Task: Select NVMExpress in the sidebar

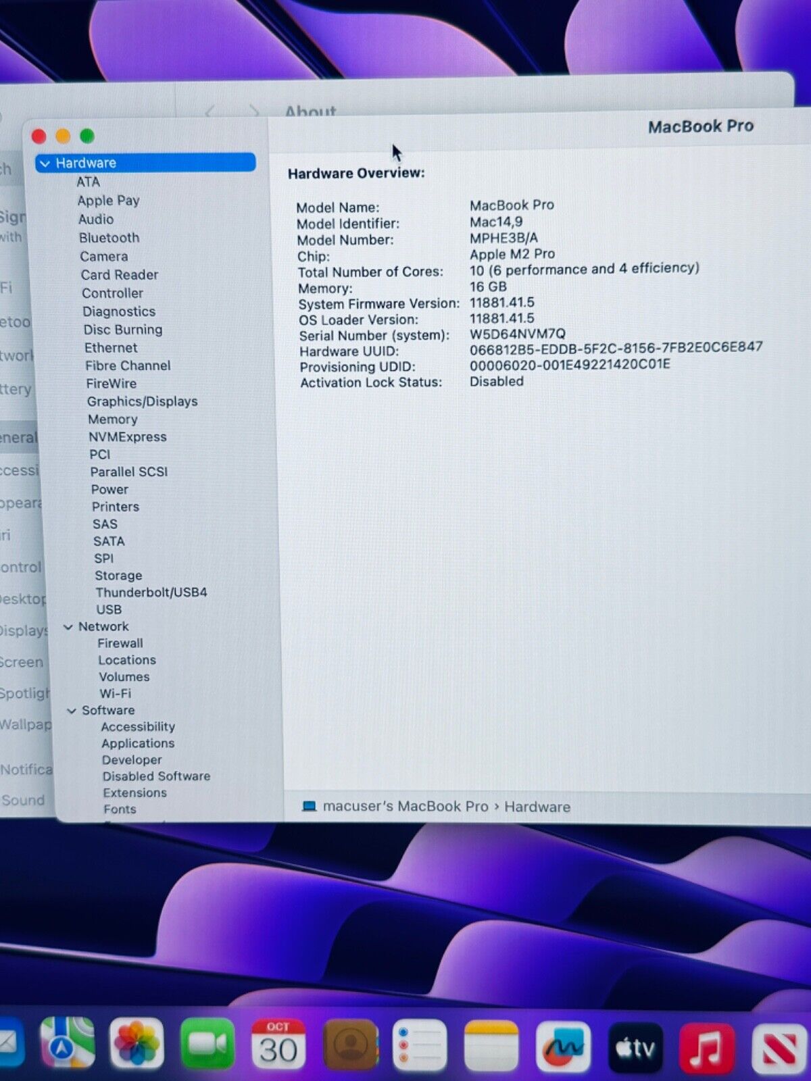Action: [x=128, y=437]
